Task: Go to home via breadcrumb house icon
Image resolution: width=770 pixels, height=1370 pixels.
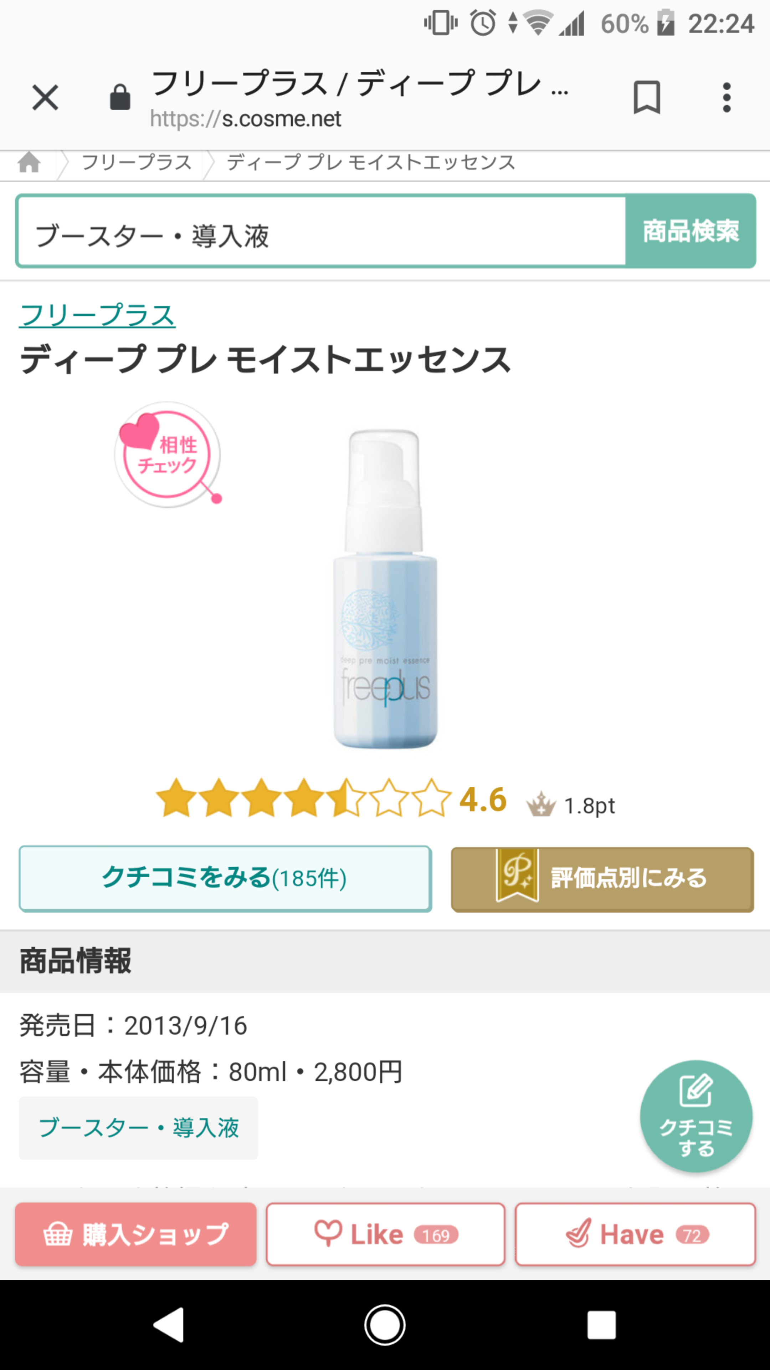Action: (x=29, y=163)
